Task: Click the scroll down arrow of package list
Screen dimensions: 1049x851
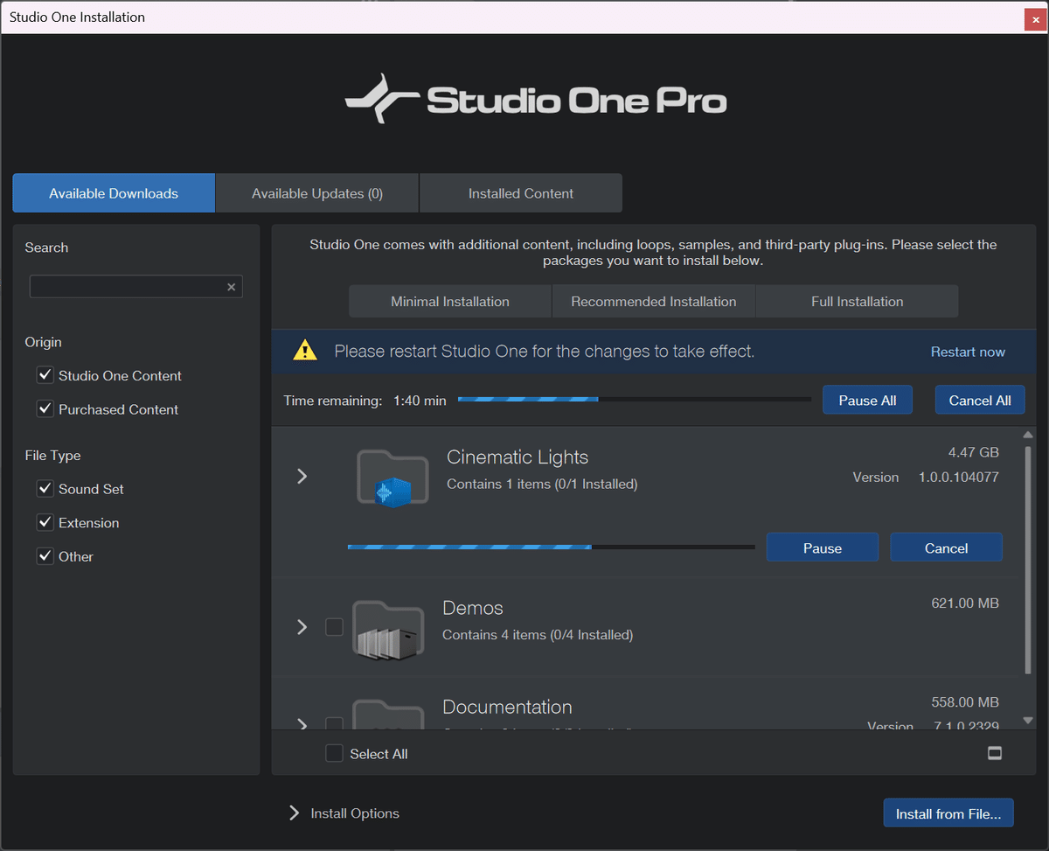Action: point(1028,721)
